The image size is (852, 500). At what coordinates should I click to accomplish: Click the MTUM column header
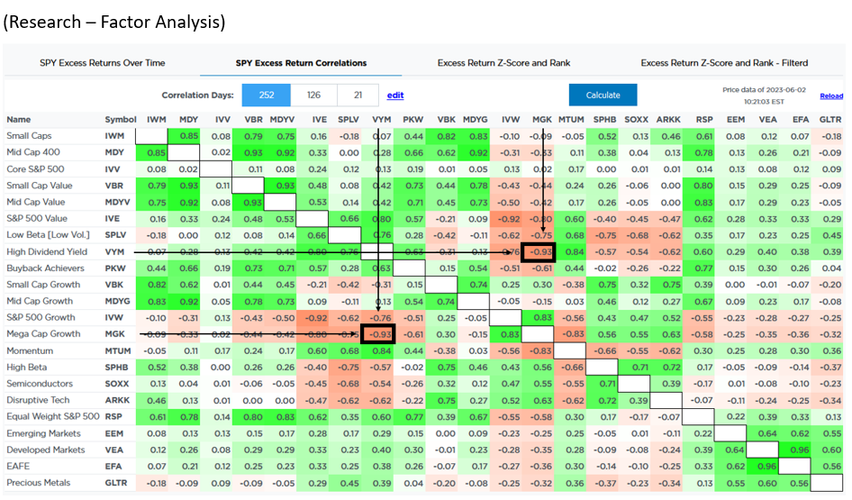(571, 120)
